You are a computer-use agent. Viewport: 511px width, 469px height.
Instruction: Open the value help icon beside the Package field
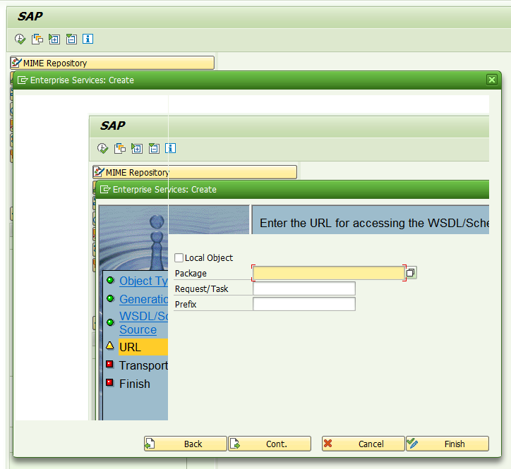point(411,273)
